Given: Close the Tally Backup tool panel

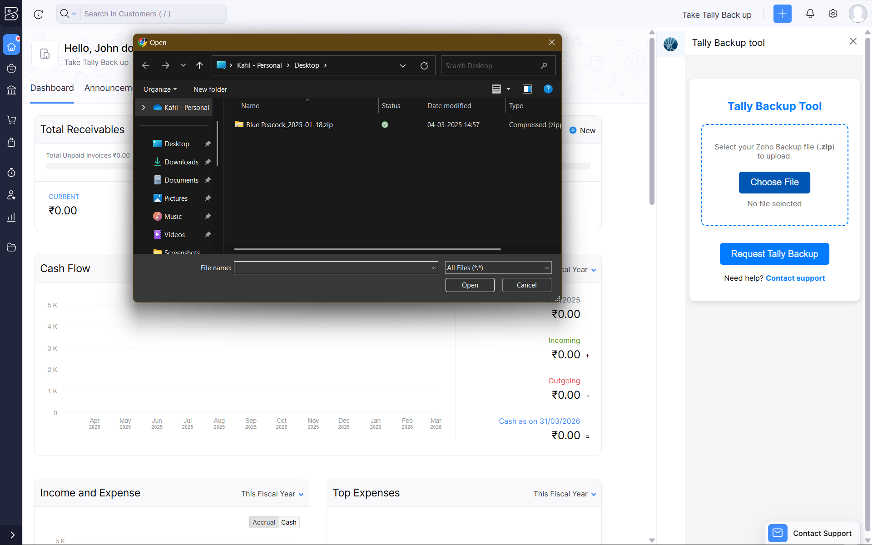Looking at the screenshot, I should point(853,41).
